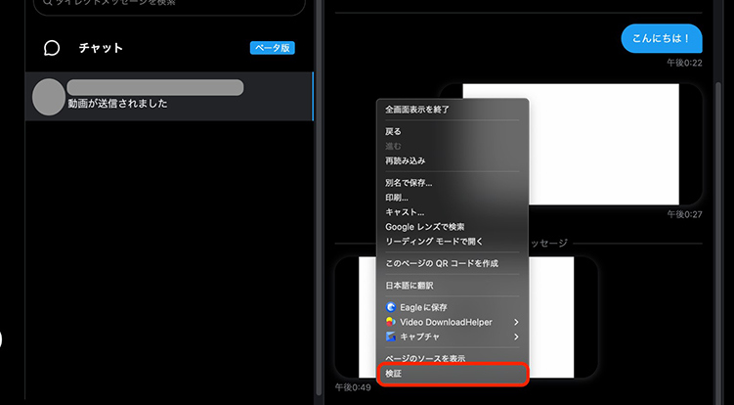The height and width of the screenshot is (405, 734).
Task: Click the chat bubble icon beside チャット
Action: click(x=52, y=48)
